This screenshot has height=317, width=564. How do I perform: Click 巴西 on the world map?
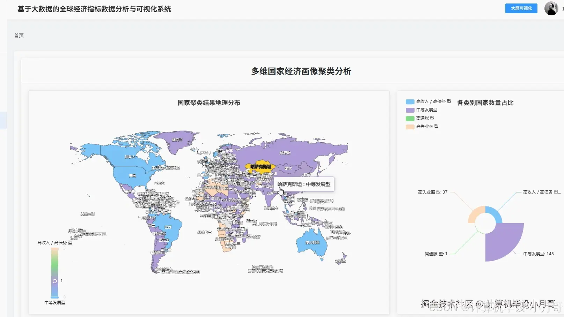pyautogui.click(x=168, y=227)
